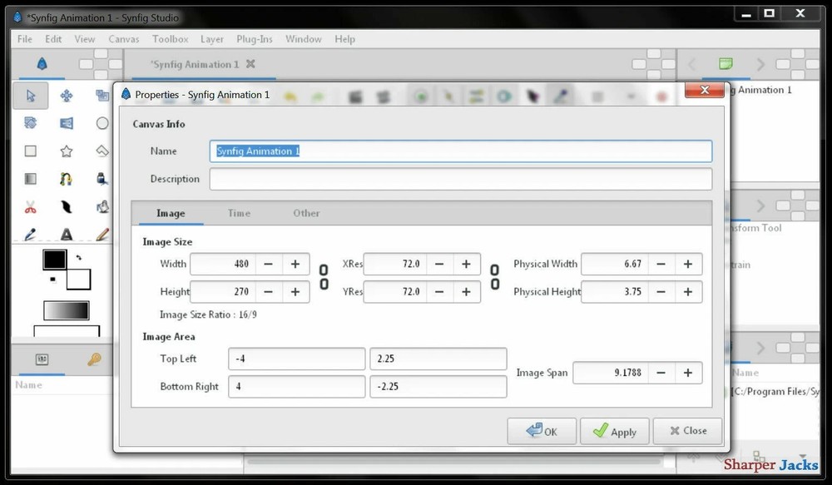Select the Transform tool arrow icon

tap(30, 96)
